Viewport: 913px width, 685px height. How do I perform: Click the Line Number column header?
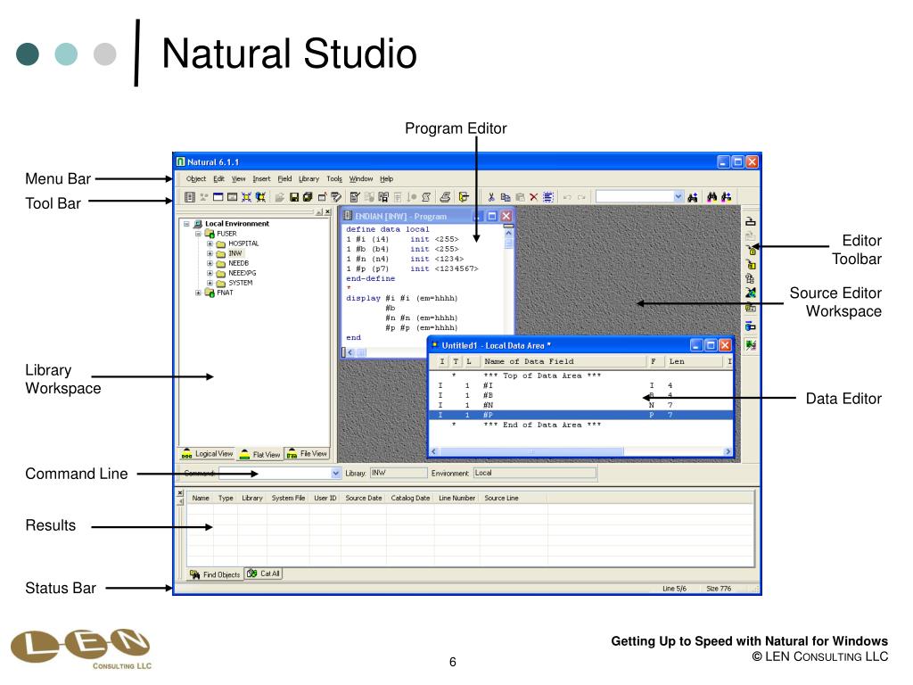(457, 498)
